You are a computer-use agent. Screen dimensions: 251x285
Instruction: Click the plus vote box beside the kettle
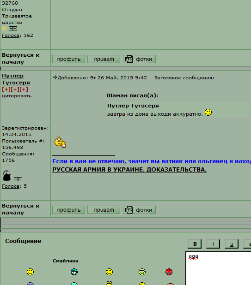coord(16,179)
